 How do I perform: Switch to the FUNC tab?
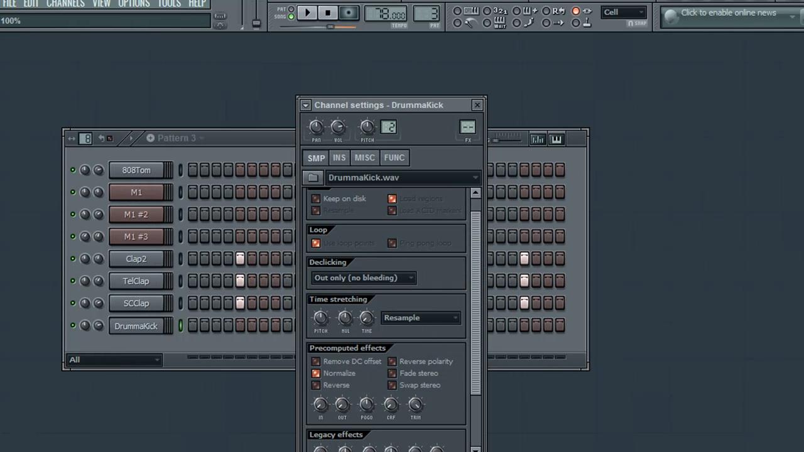pos(394,158)
